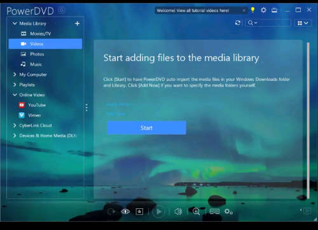Click the round badge beside PowerDVD logo
The height and width of the screenshot is (230, 318).
62,10
